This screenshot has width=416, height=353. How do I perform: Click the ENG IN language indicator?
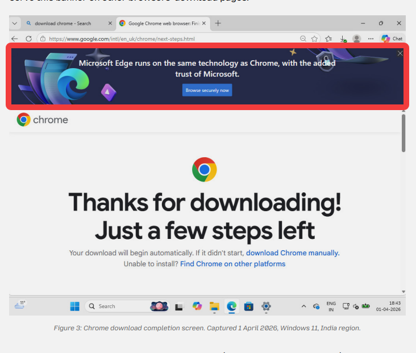click(331, 306)
